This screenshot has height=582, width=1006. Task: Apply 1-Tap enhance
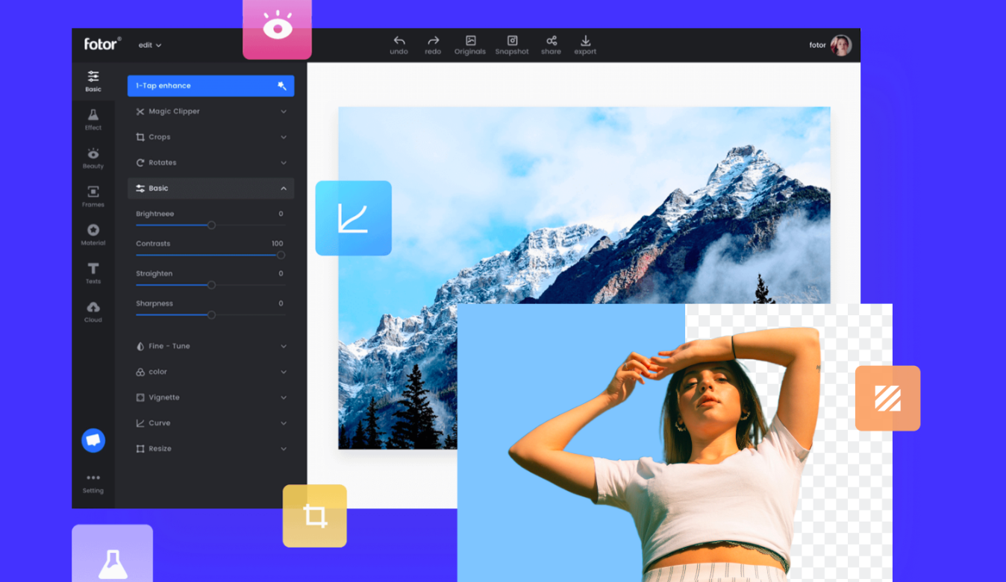pos(210,86)
